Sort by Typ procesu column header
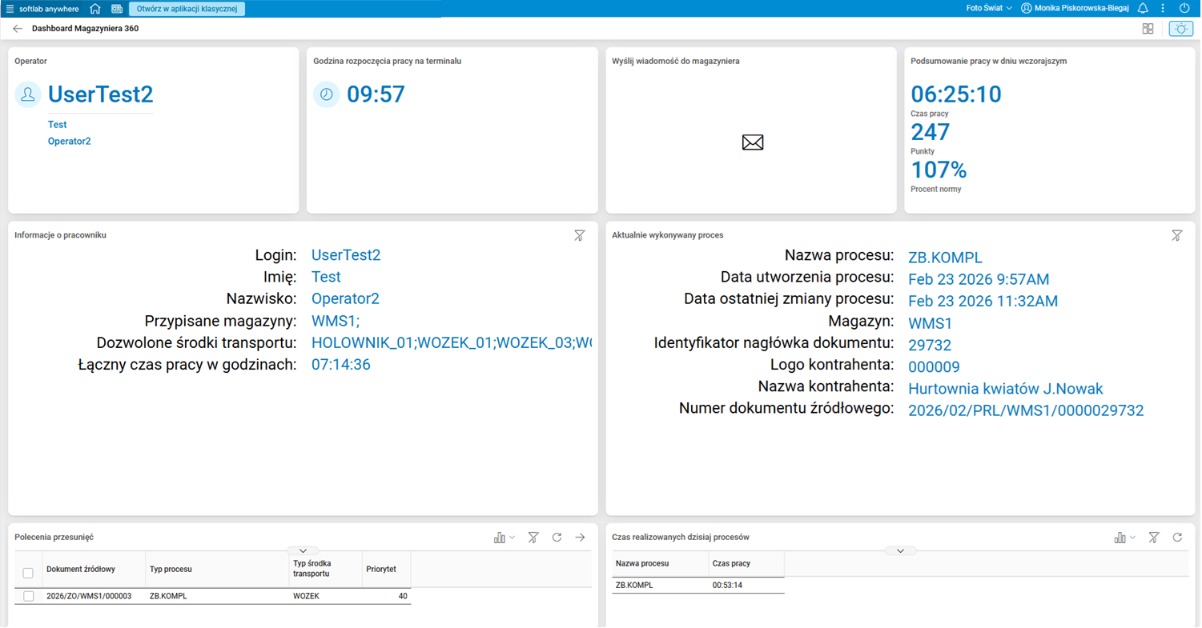The width and height of the screenshot is (1202, 628). [217, 570]
